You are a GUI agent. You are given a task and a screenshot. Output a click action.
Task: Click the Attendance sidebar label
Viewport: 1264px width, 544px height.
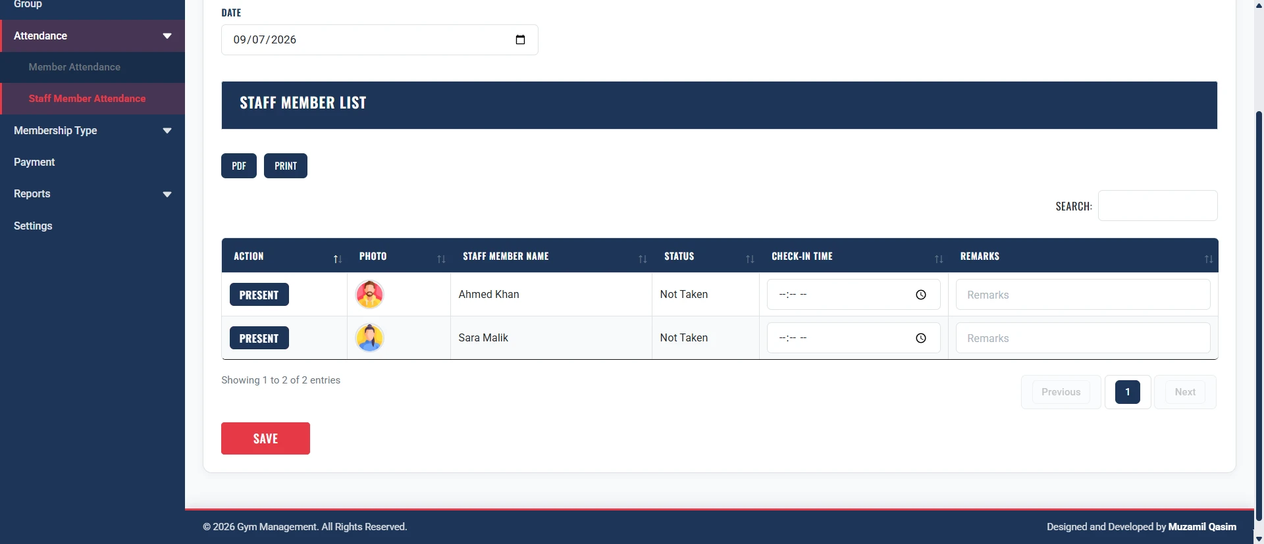(40, 36)
